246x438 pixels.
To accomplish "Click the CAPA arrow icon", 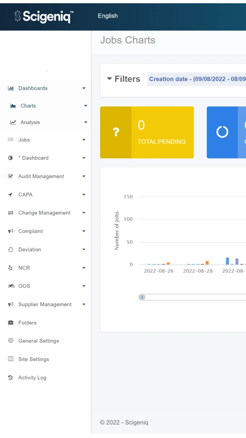I will coord(10,195).
